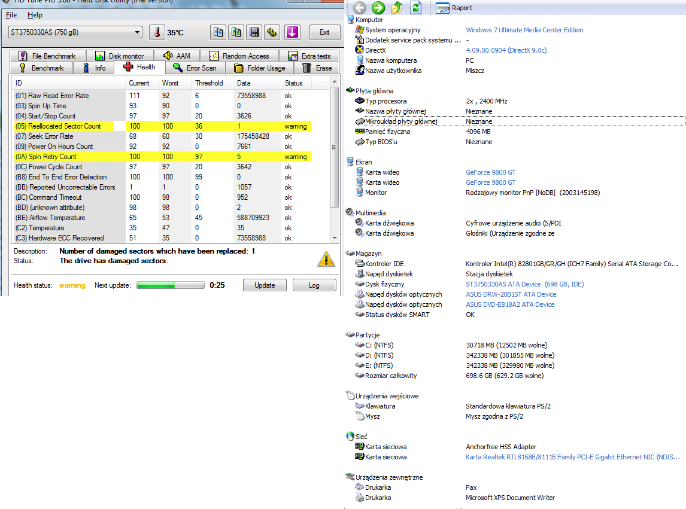Switch to the Error Scan tab
This screenshot has width=686, height=509.
[195, 68]
